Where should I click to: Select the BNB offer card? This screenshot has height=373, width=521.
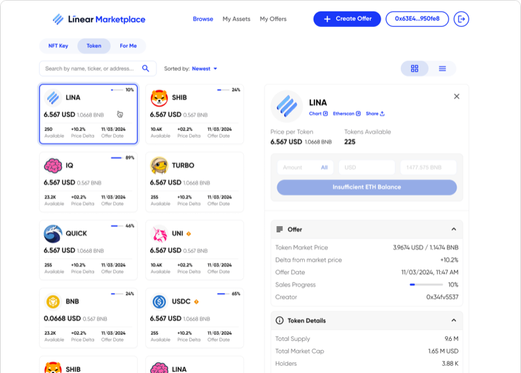89,318
